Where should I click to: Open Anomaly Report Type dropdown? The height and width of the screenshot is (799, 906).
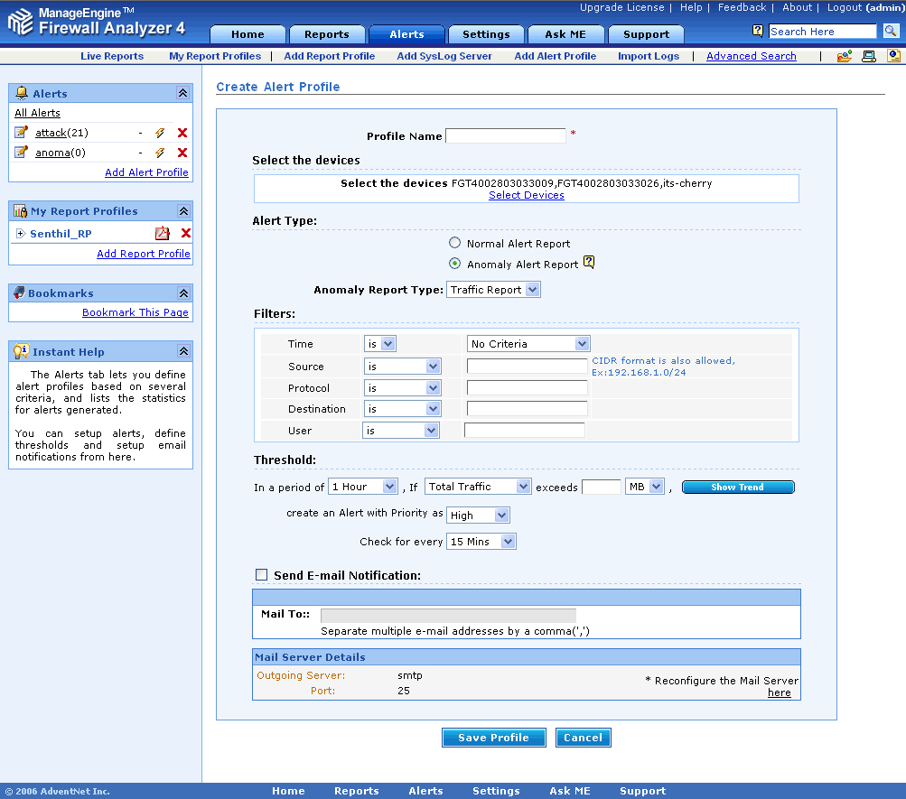point(494,290)
